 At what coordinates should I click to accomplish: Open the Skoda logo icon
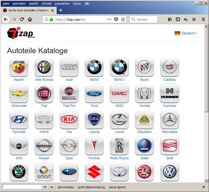click(x=19, y=172)
